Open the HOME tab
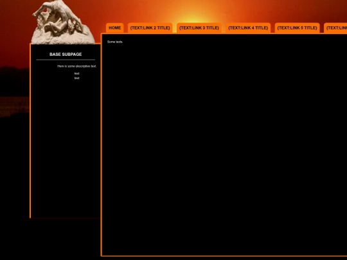347x260 pixels. click(x=114, y=28)
